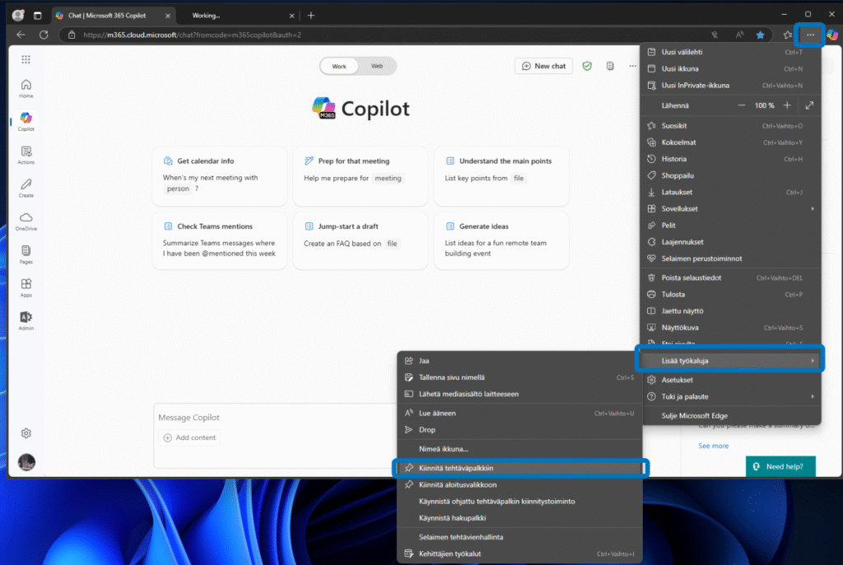
Task: Click the site info lock icon
Action: point(71,35)
